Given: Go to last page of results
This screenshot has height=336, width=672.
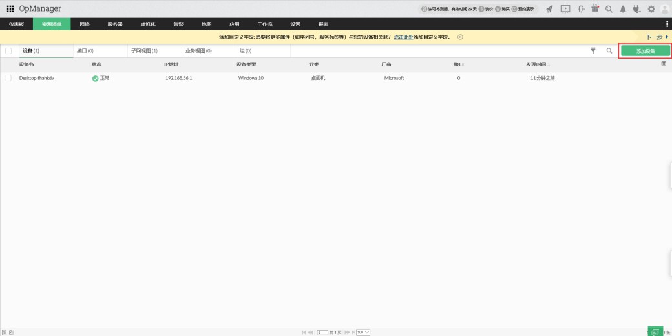Looking at the screenshot, I should pyautogui.click(x=353, y=332).
